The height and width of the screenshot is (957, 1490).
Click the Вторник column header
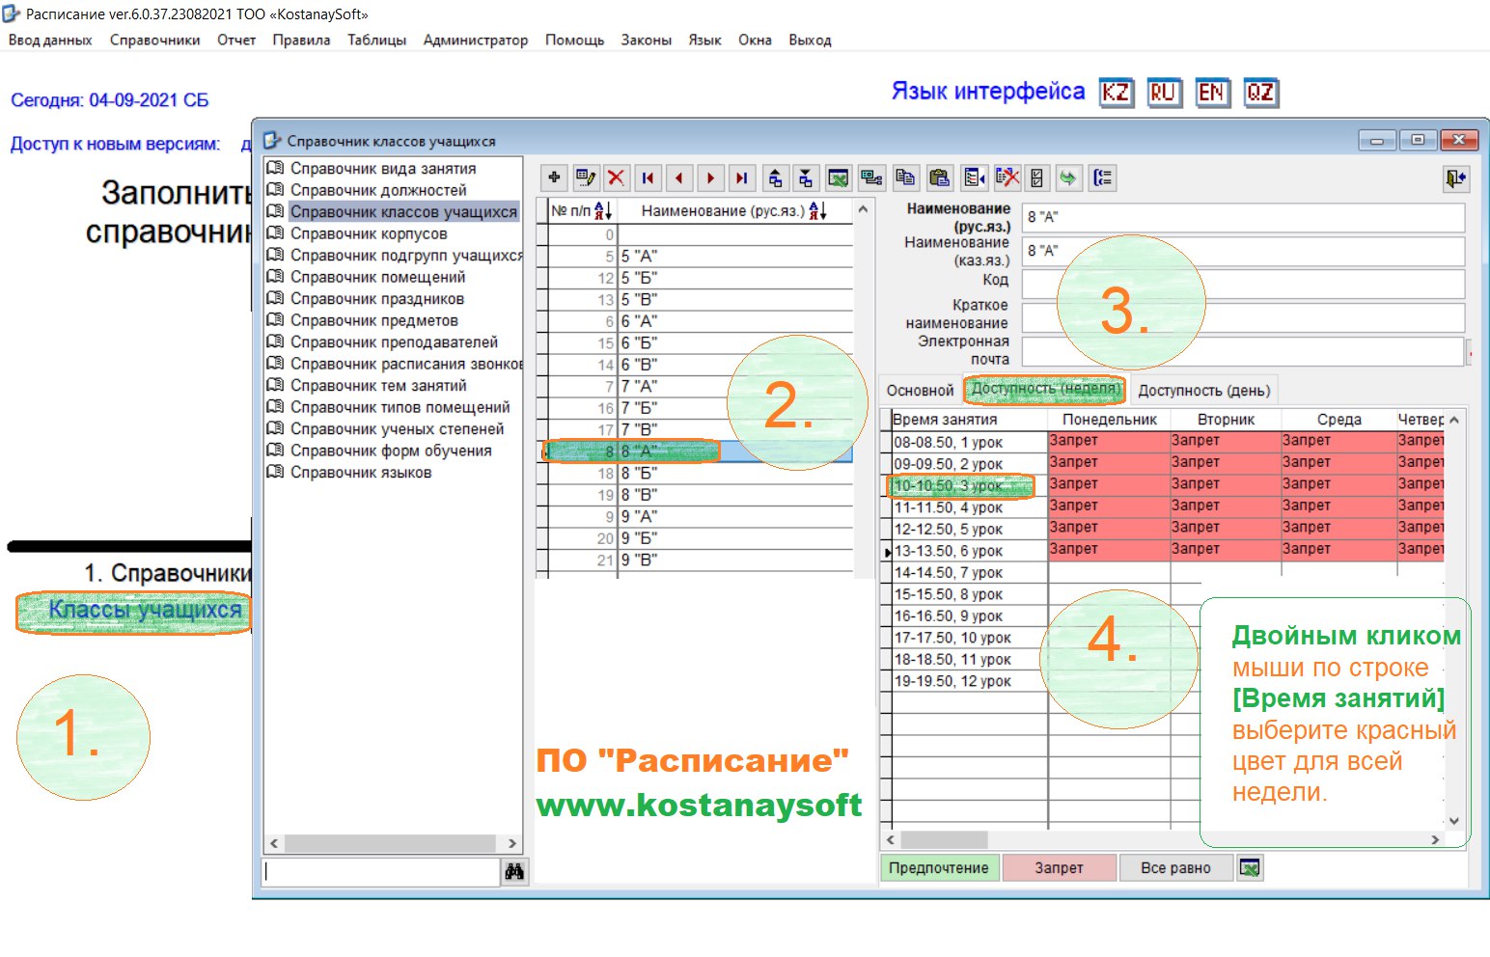(x=1226, y=420)
